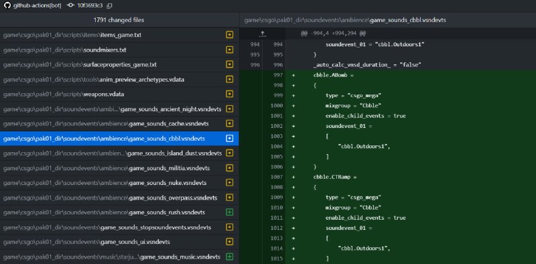The height and width of the screenshot is (264, 536).
Task: Click the 1791 changed files header
Action: pos(119,20)
